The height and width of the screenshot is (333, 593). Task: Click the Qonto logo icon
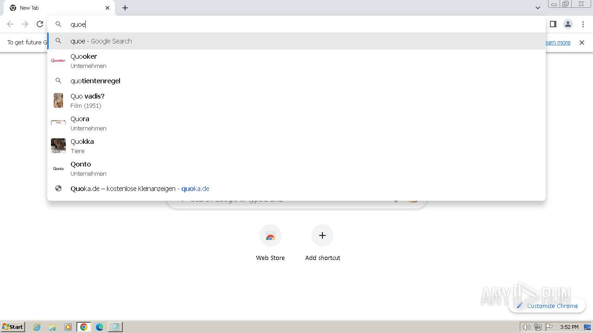(58, 169)
